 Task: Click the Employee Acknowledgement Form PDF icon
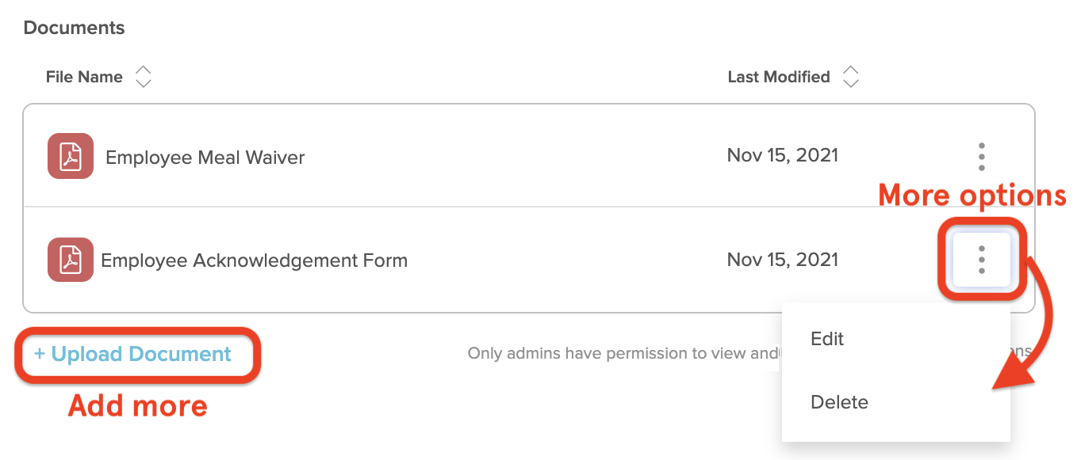(x=71, y=260)
